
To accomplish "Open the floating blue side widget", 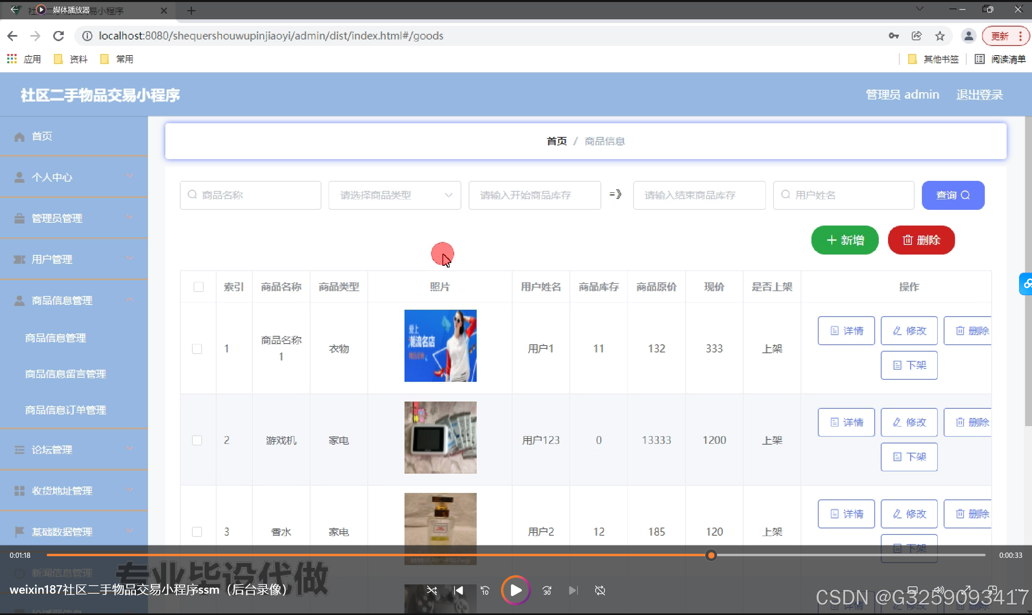I will [x=1026, y=284].
